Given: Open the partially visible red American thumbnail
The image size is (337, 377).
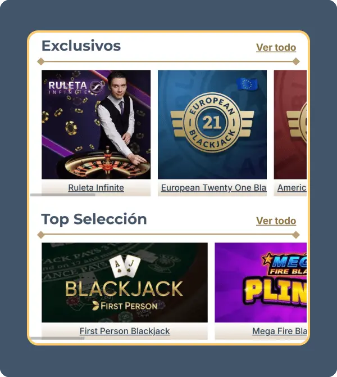Looking at the screenshot, I should (x=290, y=124).
